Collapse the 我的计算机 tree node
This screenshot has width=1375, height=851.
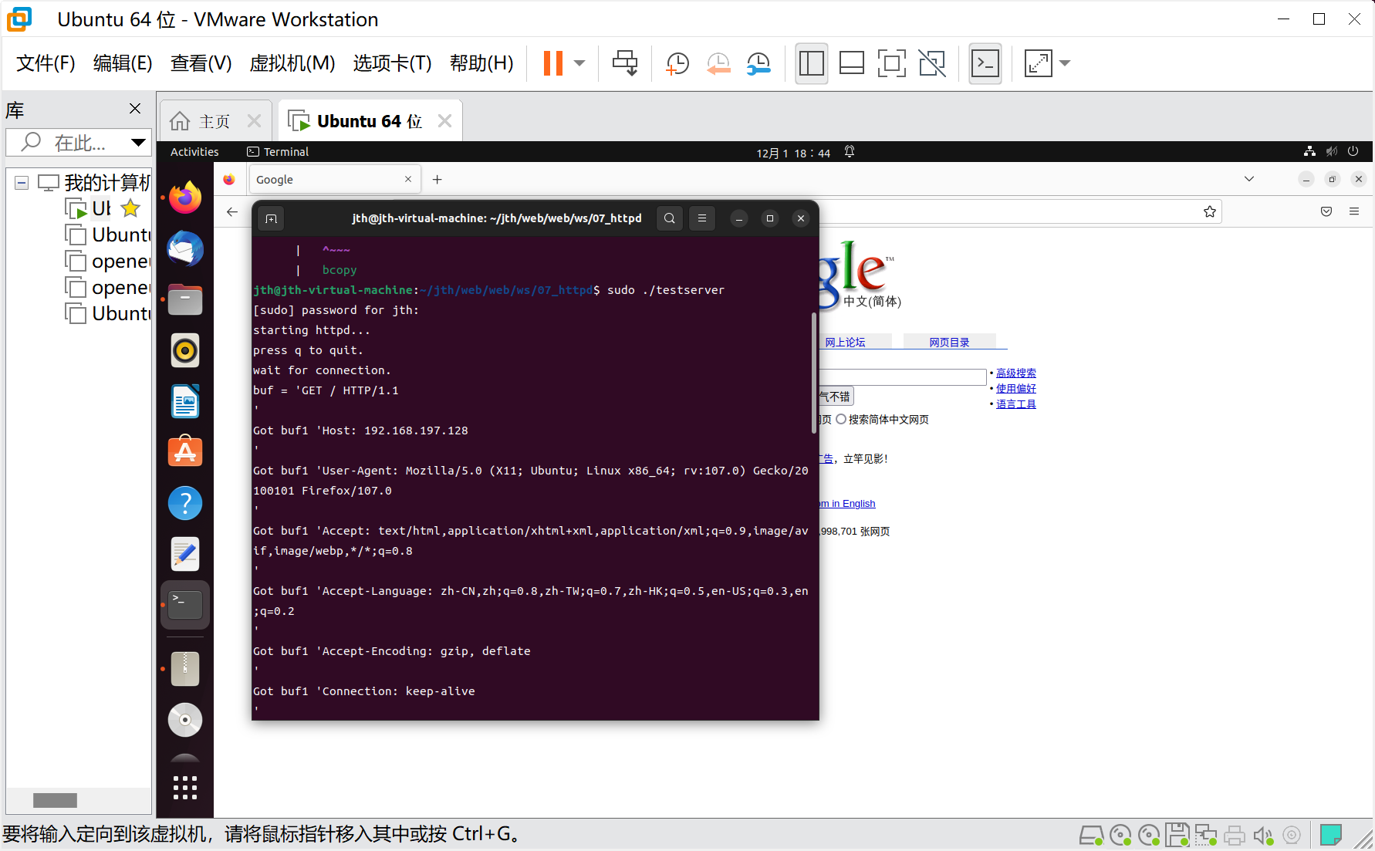point(22,183)
